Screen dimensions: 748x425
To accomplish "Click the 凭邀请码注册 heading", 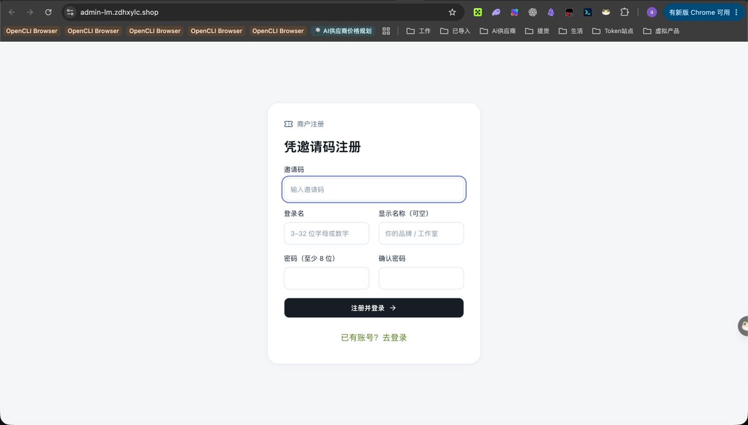I will click(x=323, y=146).
